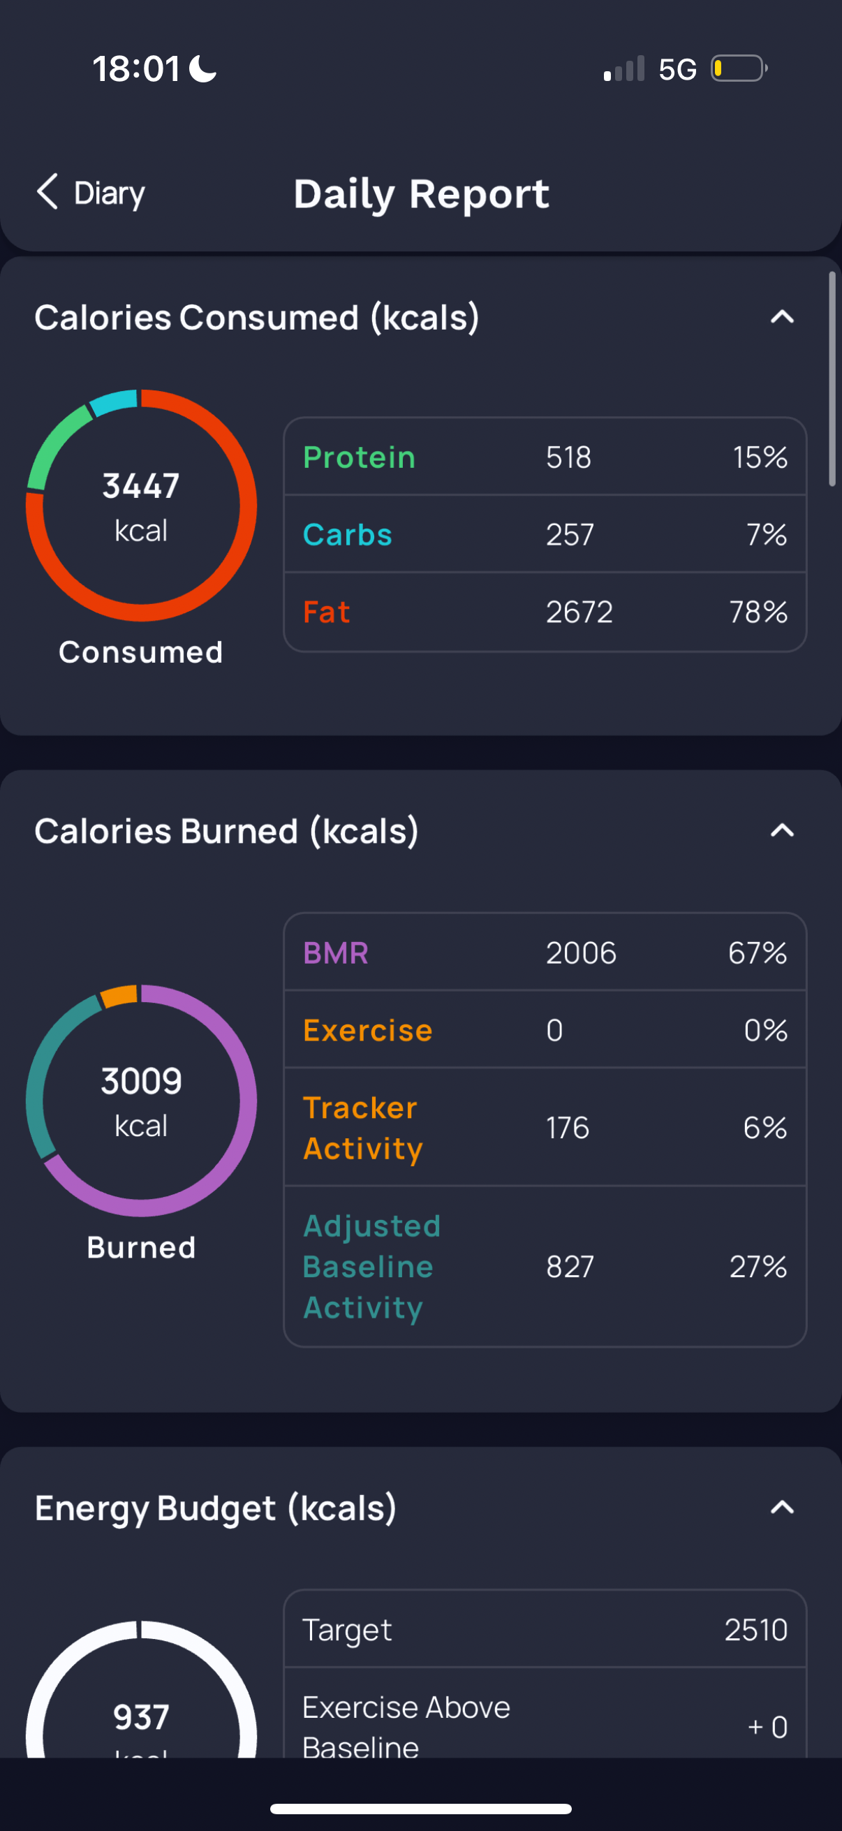This screenshot has width=842, height=1831.
Task: Tap the Exercise Above Baseline row
Action: [545, 1714]
